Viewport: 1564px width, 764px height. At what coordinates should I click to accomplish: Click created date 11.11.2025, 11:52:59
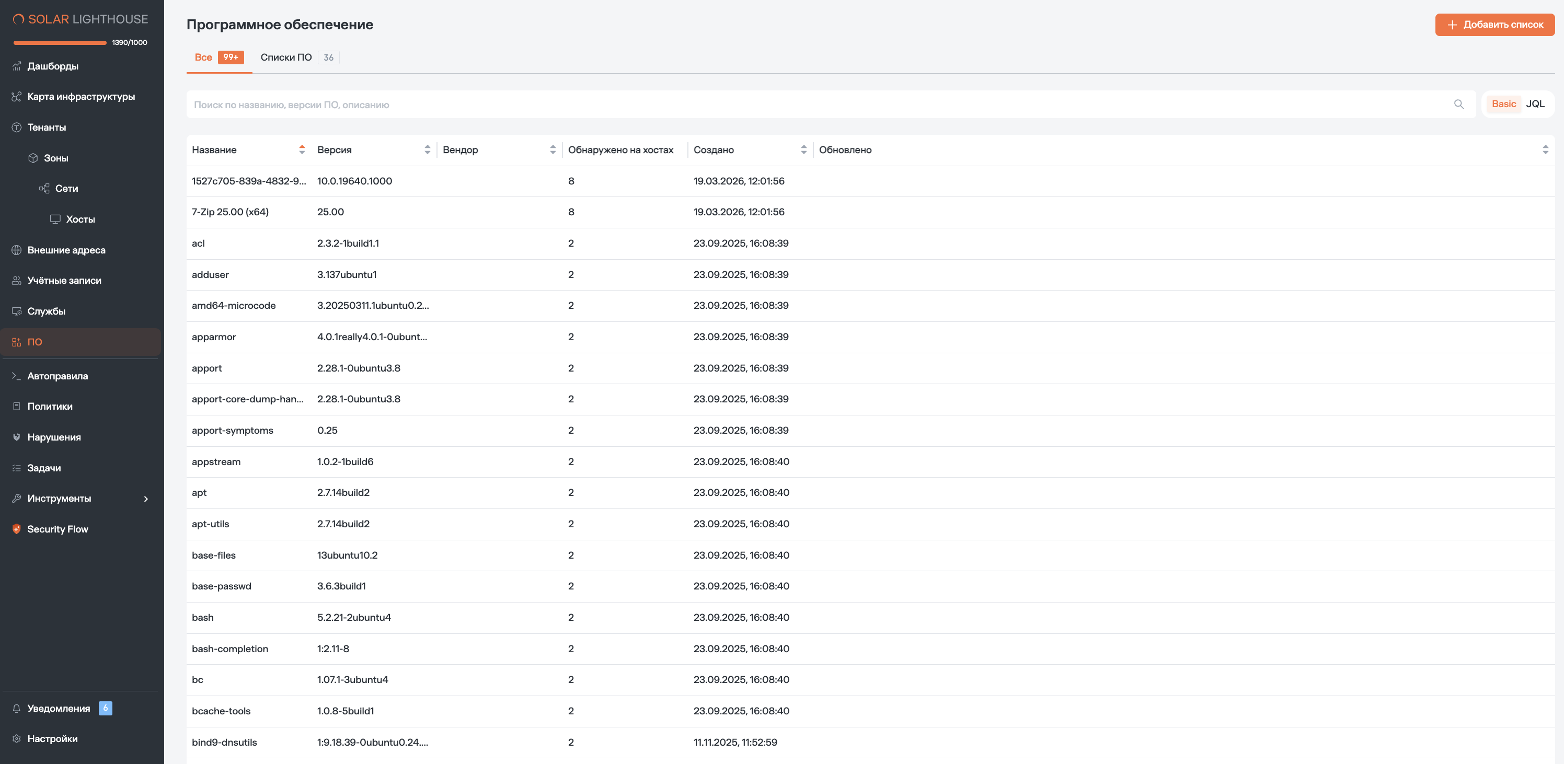tap(735, 742)
